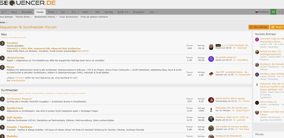Expand the Pics dropdown arrow
Screen dimensions: 284x138
click(78, 12)
